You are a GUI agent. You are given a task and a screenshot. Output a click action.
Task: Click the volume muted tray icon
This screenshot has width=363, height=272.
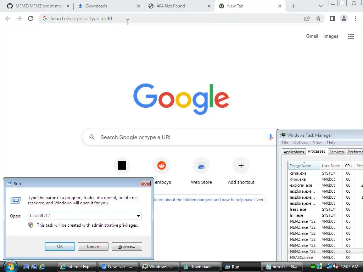(x=336, y=266)
